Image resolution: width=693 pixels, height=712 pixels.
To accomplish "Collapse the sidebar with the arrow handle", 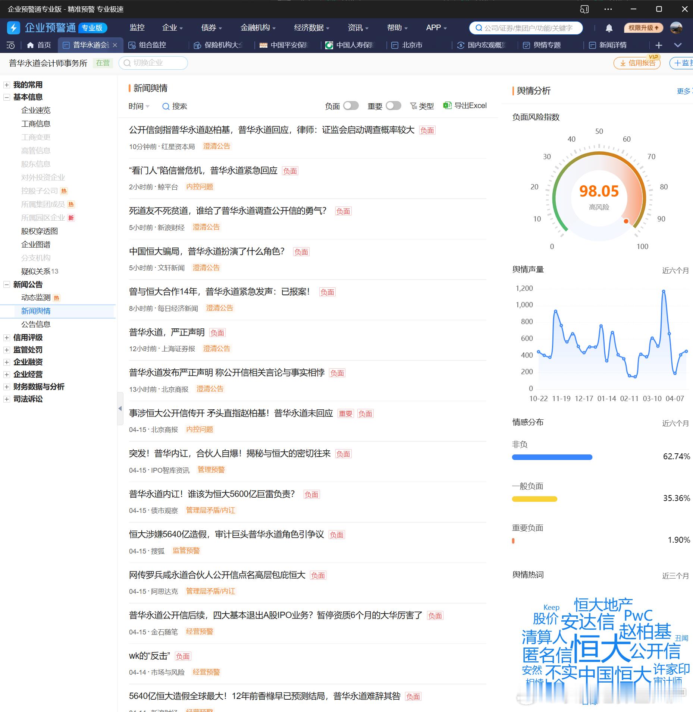I will 120,409.
